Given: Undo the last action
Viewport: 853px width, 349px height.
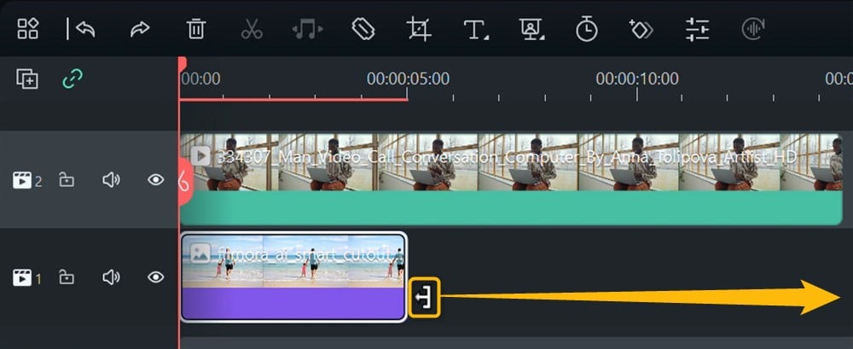Looking at the screenshot, I should [x=85, y=29].
